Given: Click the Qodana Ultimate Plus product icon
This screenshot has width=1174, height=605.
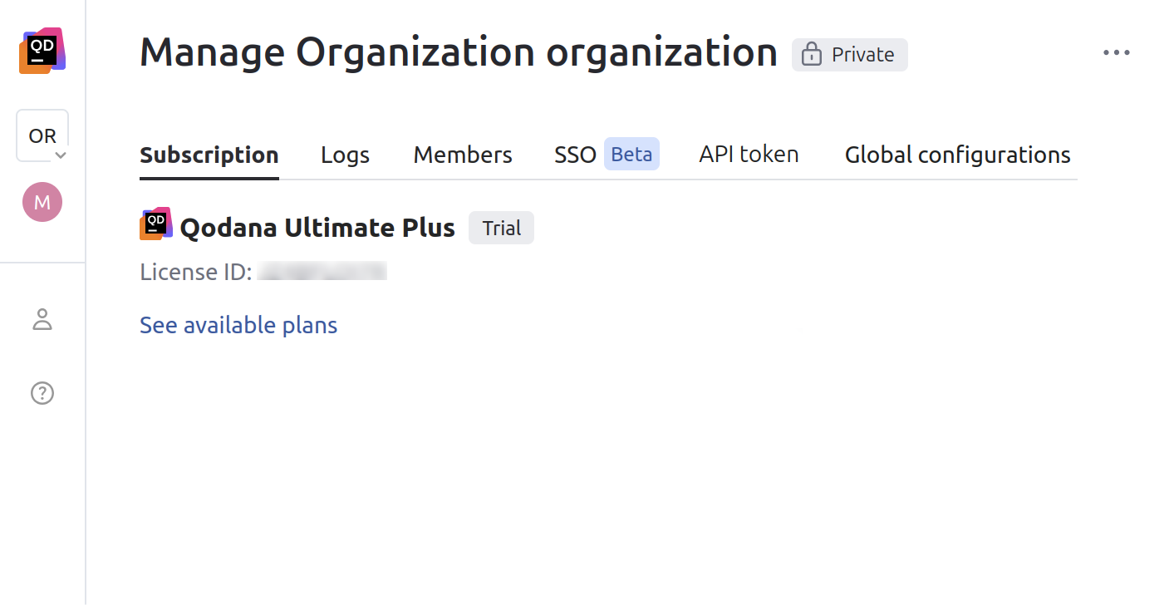Looking at the screenshot, I should click(x=155, y=223).
